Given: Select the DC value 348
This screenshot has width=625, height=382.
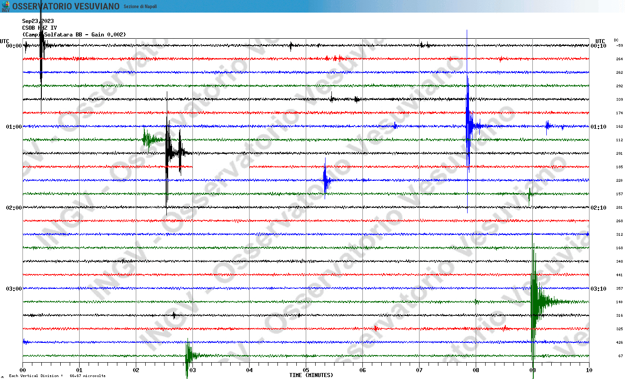Looking at the screenshot, I should point(619,261).
